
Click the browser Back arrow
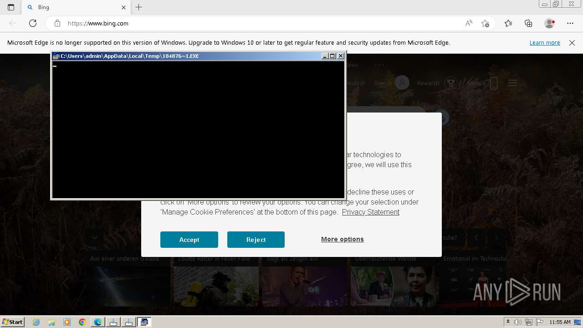coord(13,23)
